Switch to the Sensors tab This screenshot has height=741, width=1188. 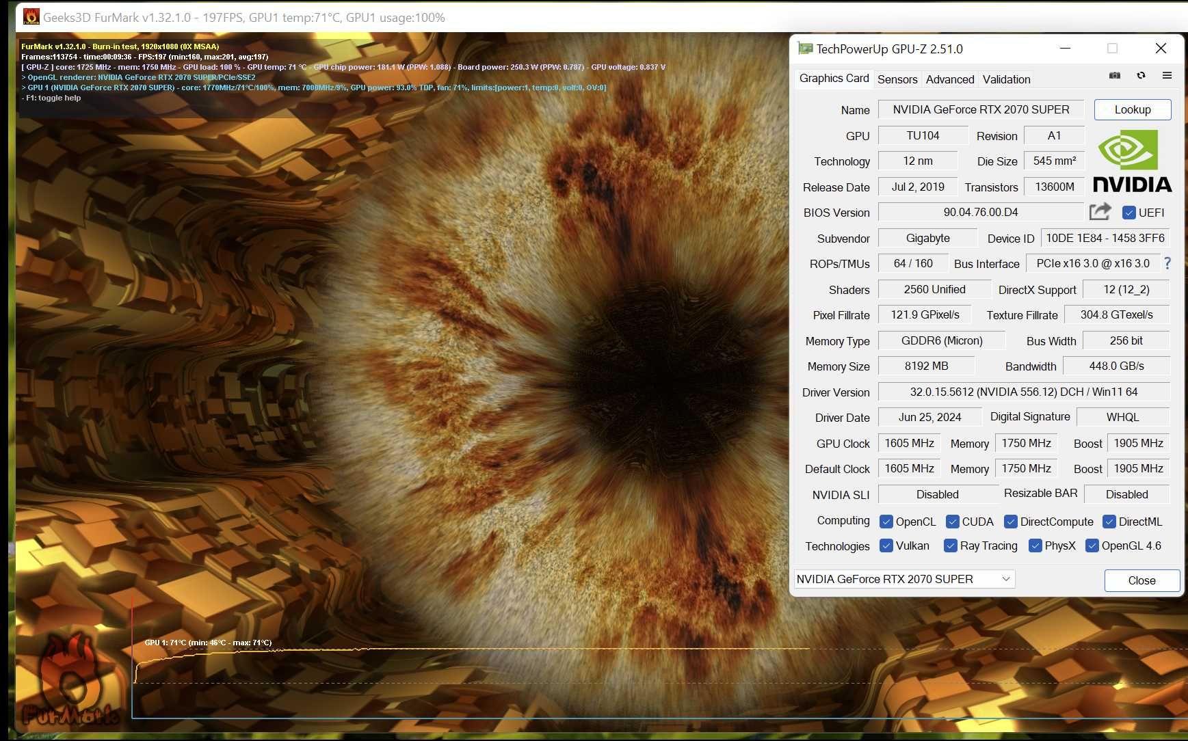click(897, 79)
